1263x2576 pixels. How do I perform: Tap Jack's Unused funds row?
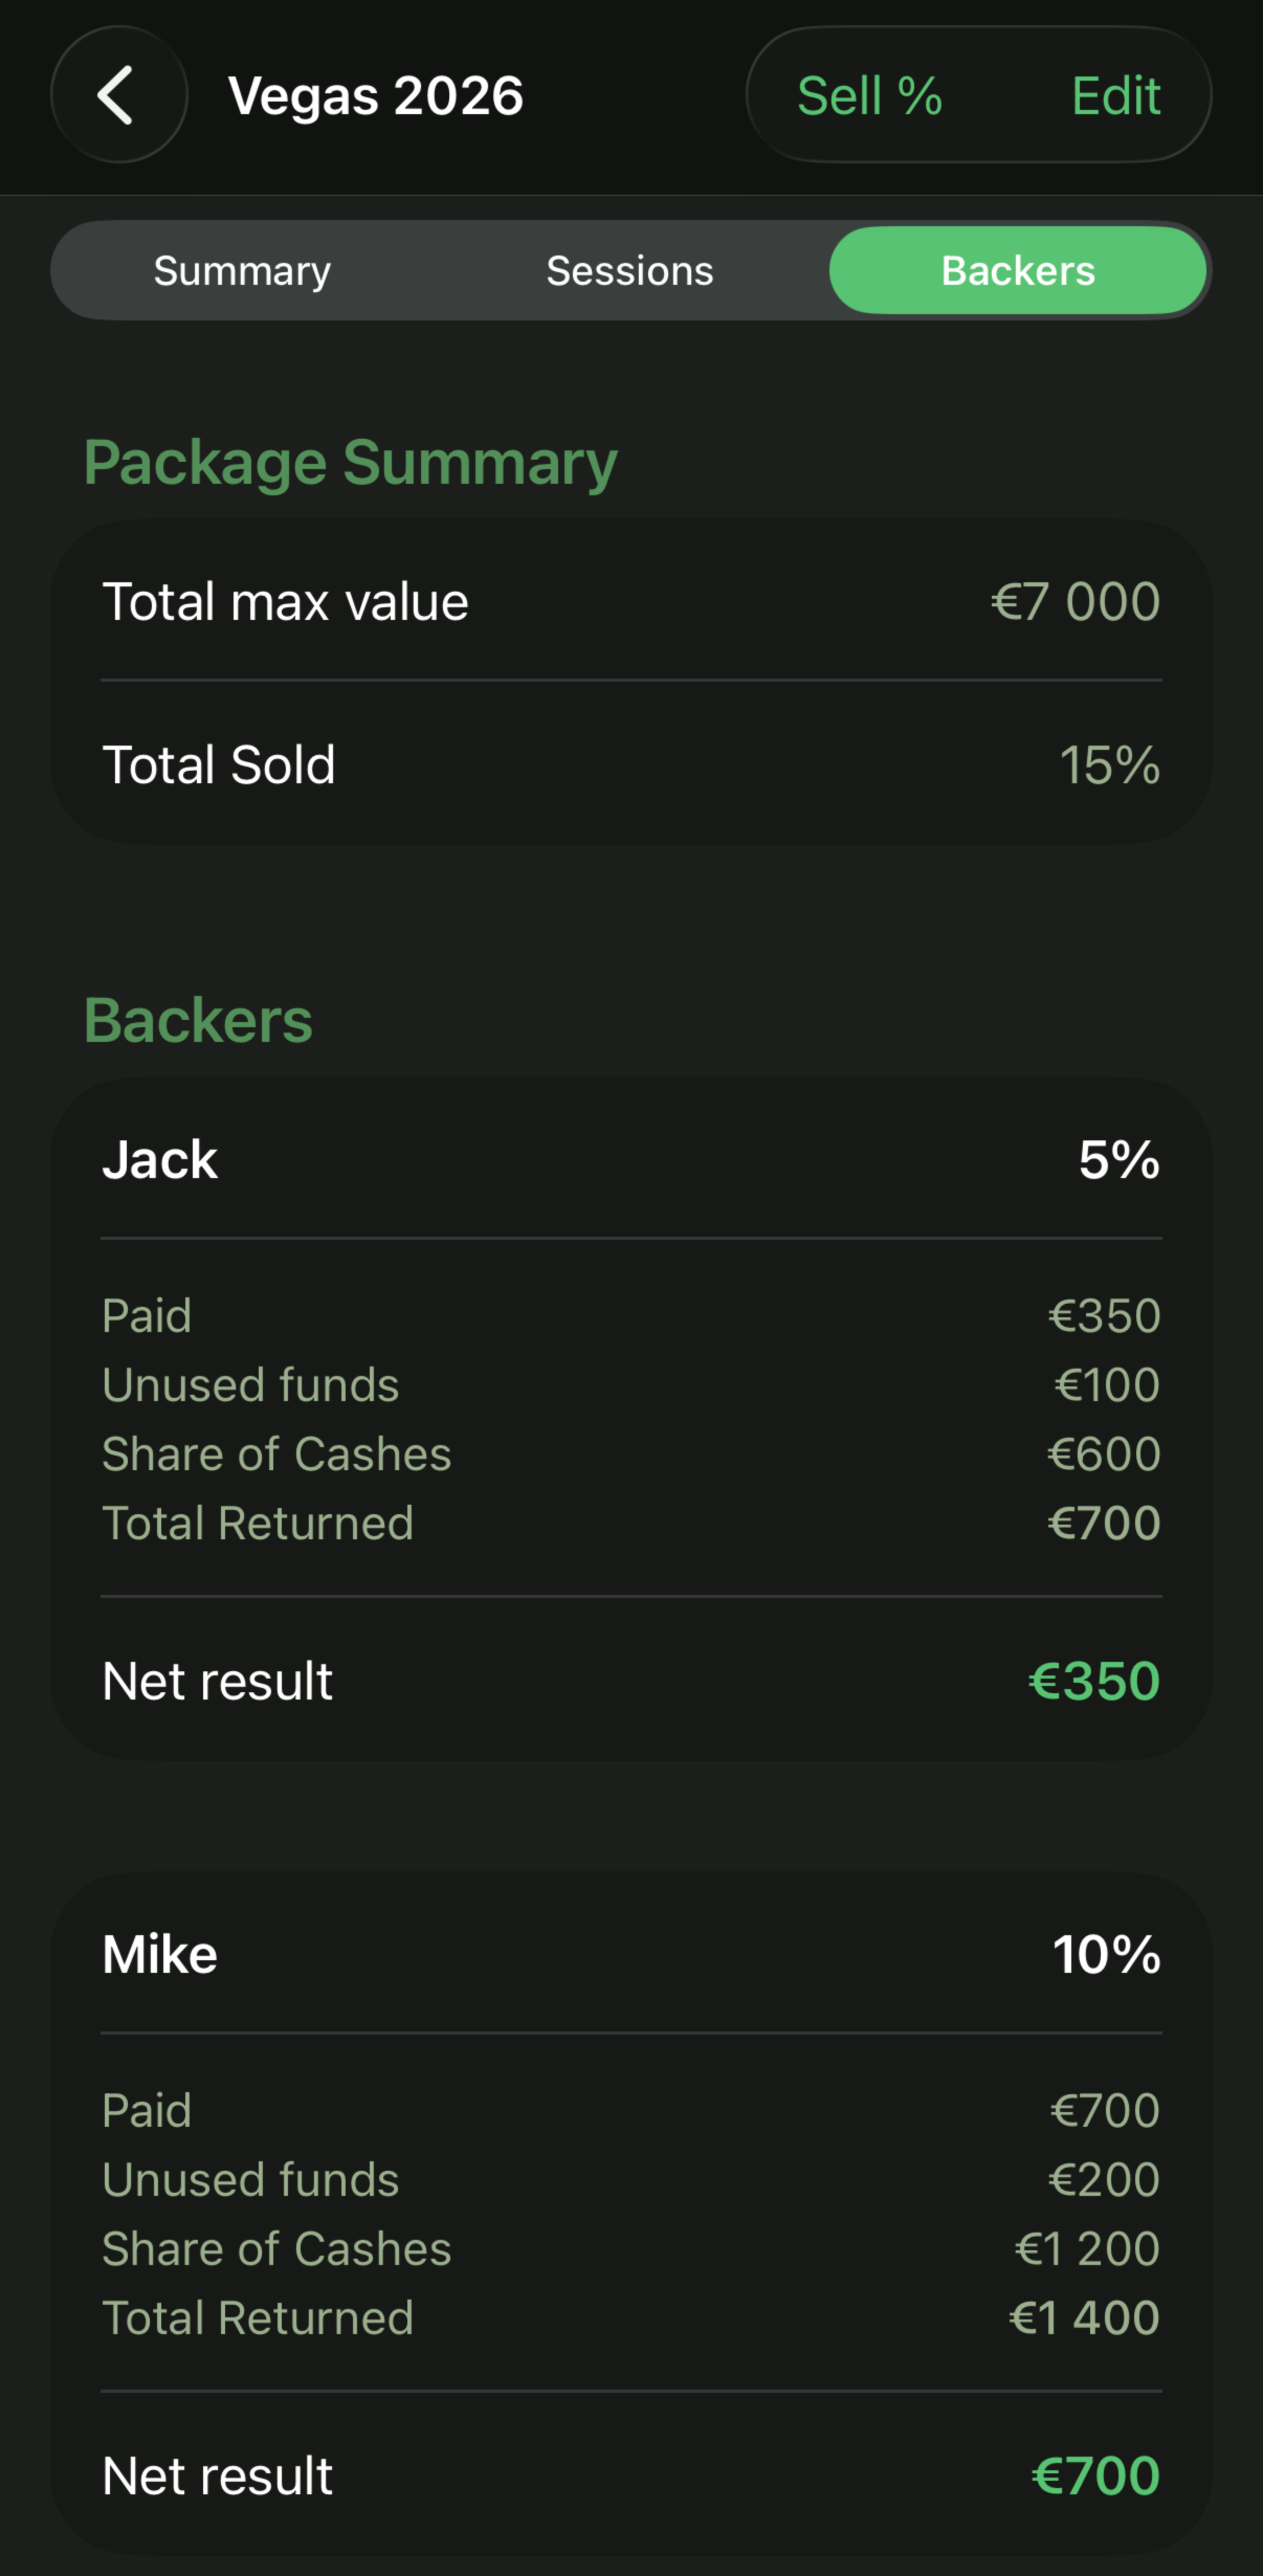(x=631, y=1385)
